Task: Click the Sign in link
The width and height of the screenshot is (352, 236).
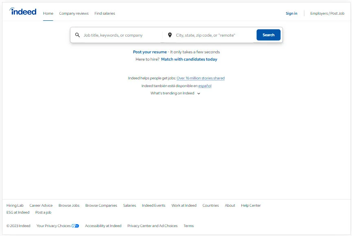Action: pyautogui.click(x=291, y=13)
